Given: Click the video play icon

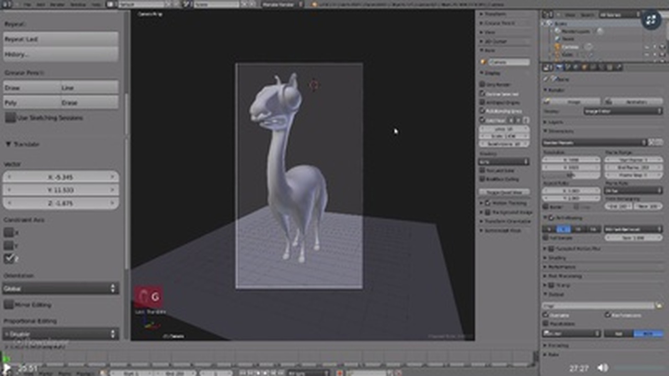Looking at the screenshot, I should click(7, 369).
